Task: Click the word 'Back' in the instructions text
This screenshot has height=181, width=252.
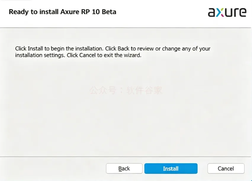Action: coord(123,49)
